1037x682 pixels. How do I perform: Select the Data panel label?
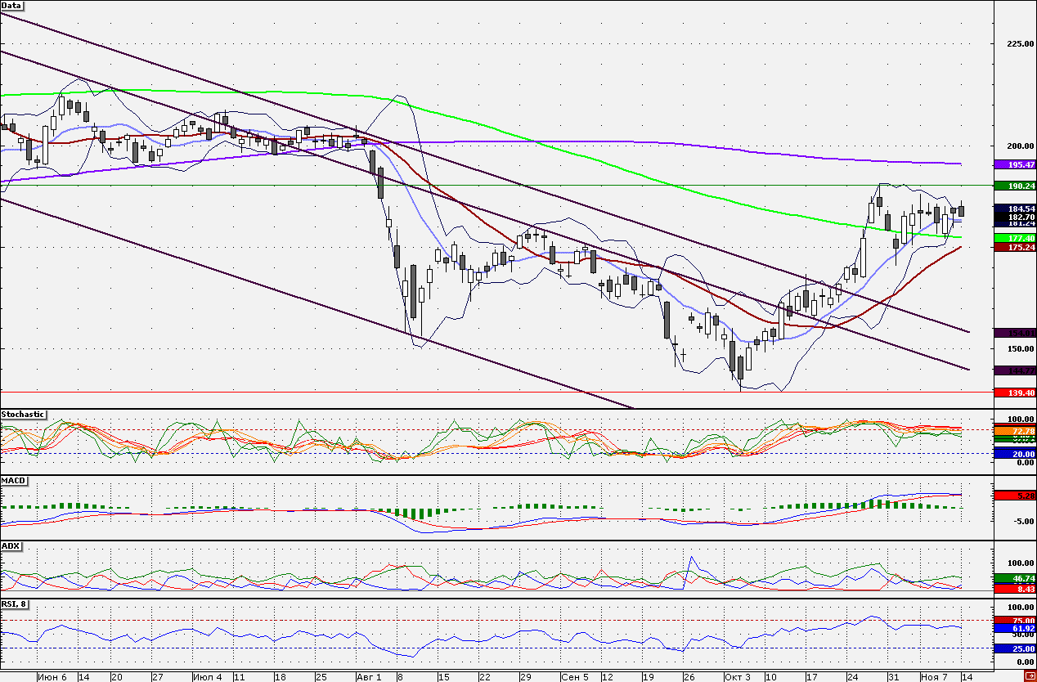12,5
